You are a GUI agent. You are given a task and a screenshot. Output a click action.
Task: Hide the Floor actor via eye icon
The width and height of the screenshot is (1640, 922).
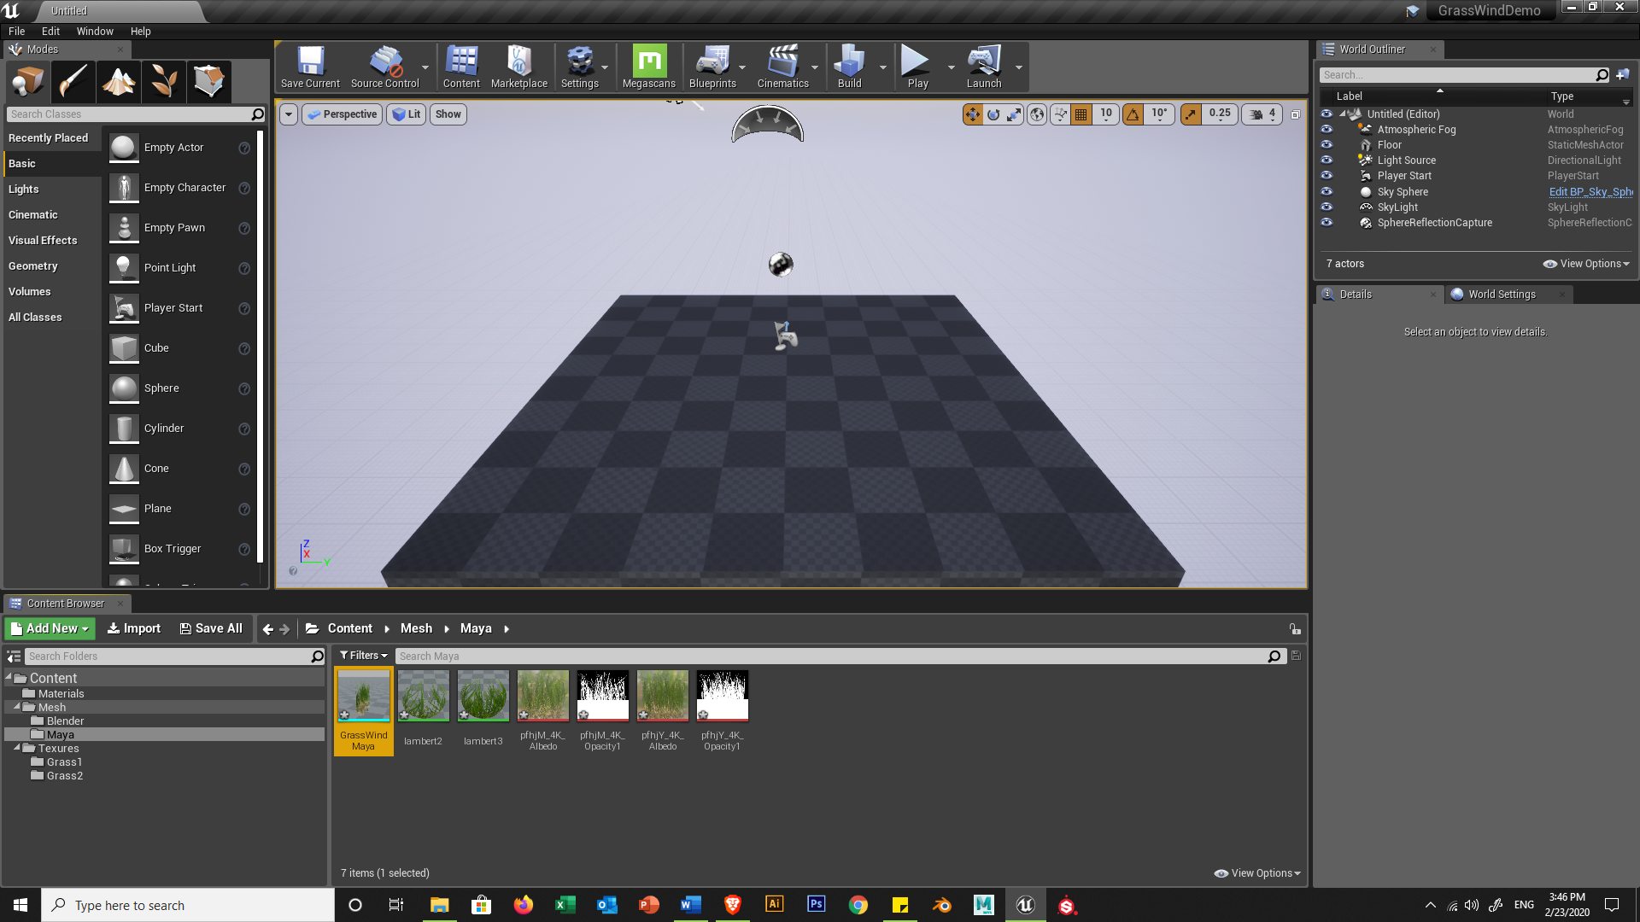coord(1327,145)
